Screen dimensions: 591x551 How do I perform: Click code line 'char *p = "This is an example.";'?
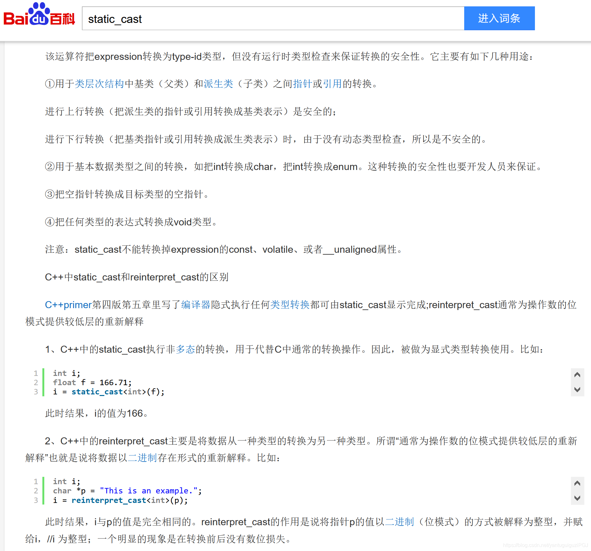coord(127,491)
